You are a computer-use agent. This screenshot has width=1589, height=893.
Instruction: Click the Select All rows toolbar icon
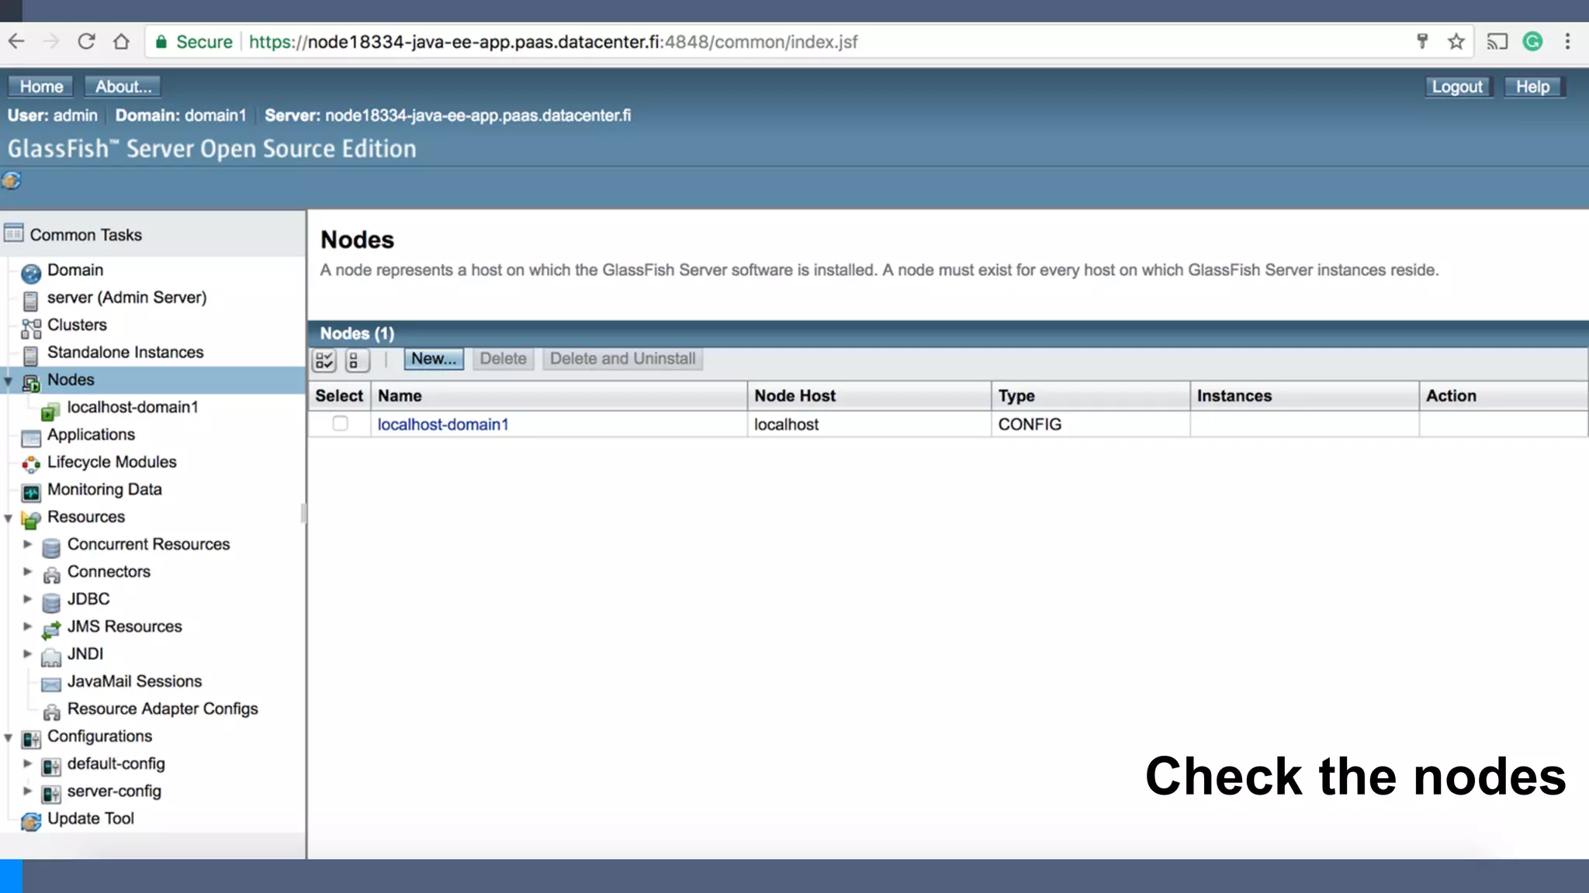click(324, 360)
